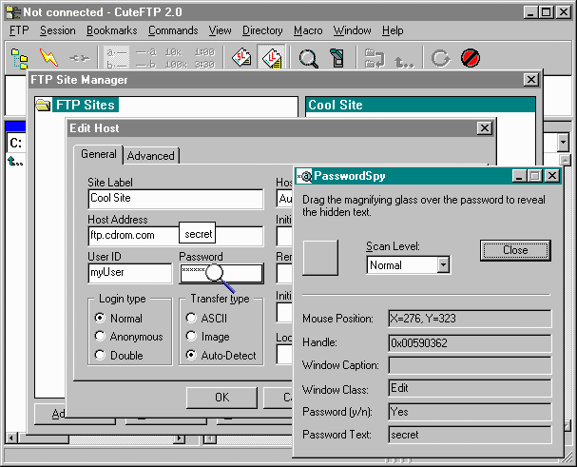Click the Mouse Position value box
This screenshot has height=467, width=577.
coord(470,319)
